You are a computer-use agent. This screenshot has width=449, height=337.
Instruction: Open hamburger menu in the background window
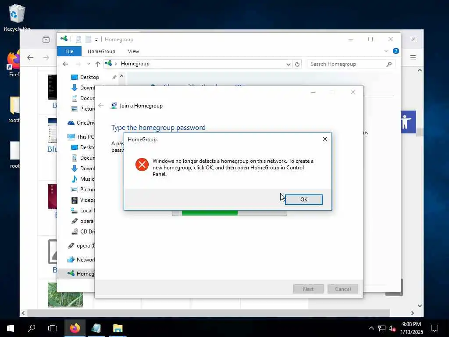[413, 57]
